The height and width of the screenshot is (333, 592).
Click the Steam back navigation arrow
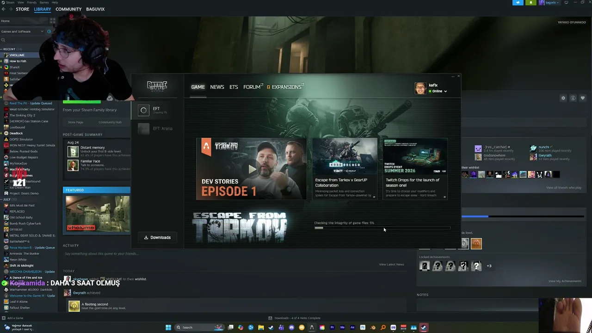(3, 9)
